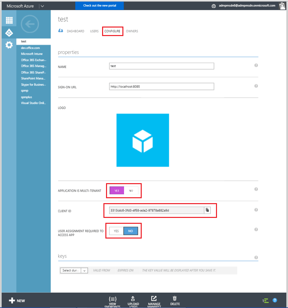This screenshot has width=288, height=308.
Task: Open help for Sign-On URL field
Action: pos(256,86)
